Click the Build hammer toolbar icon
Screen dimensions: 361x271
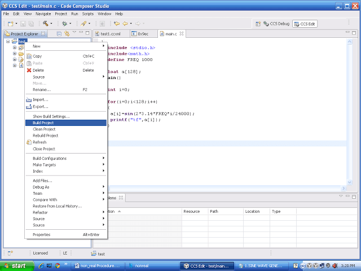[46, 23]
